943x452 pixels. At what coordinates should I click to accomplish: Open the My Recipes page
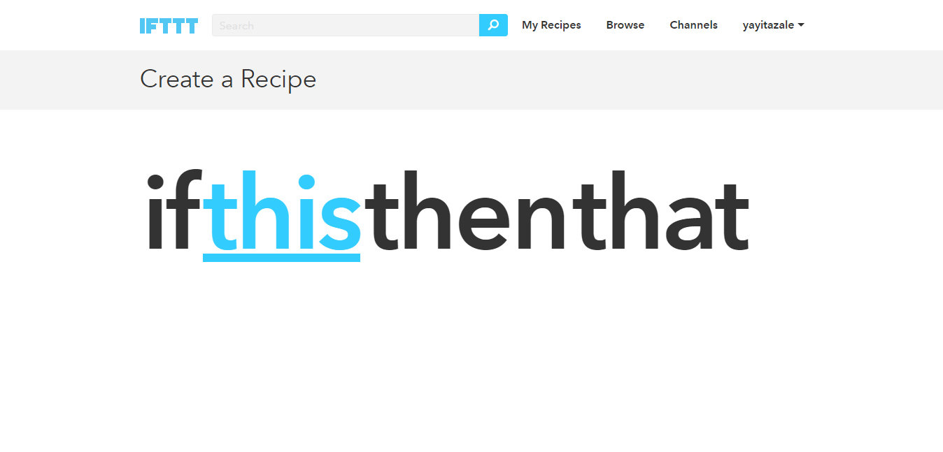(551, 25)
